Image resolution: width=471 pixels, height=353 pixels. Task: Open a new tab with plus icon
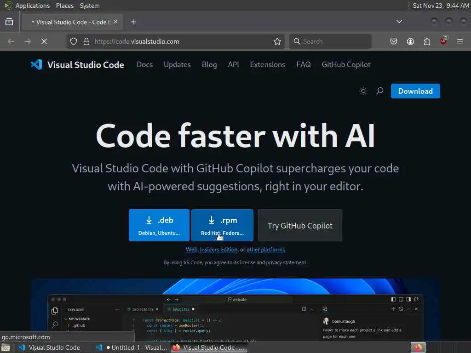(133, 22)
